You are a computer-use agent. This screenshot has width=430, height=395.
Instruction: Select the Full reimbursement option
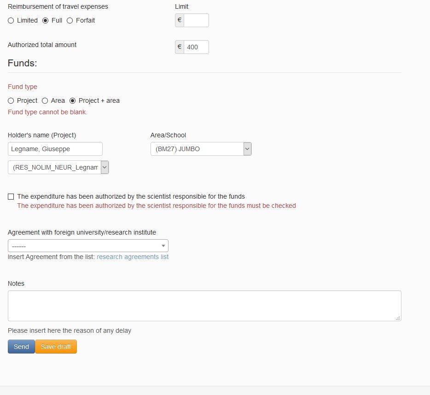pos(46,21)
